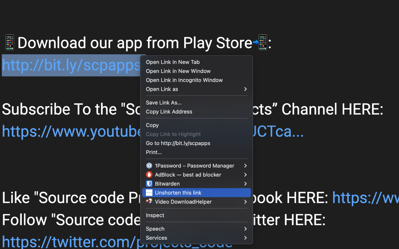Open the Twitter profile link
Image resolution: width=399 pixels, height=249 pixels.
pyautogui.click(x=71, y=242)
